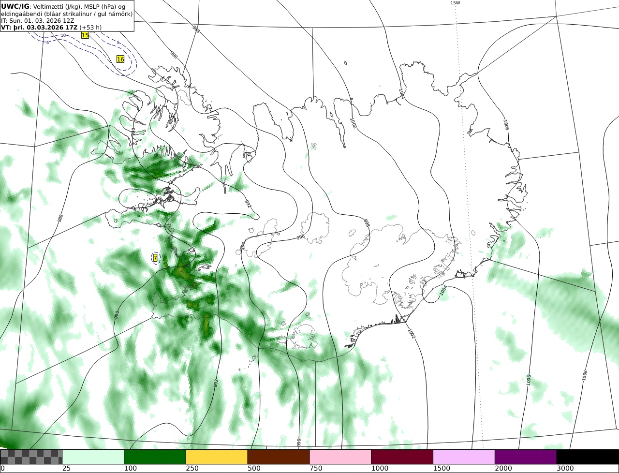Select the light green 25–100 legend swatch
The image size is (619, 473).
click(x=93, y=457)
